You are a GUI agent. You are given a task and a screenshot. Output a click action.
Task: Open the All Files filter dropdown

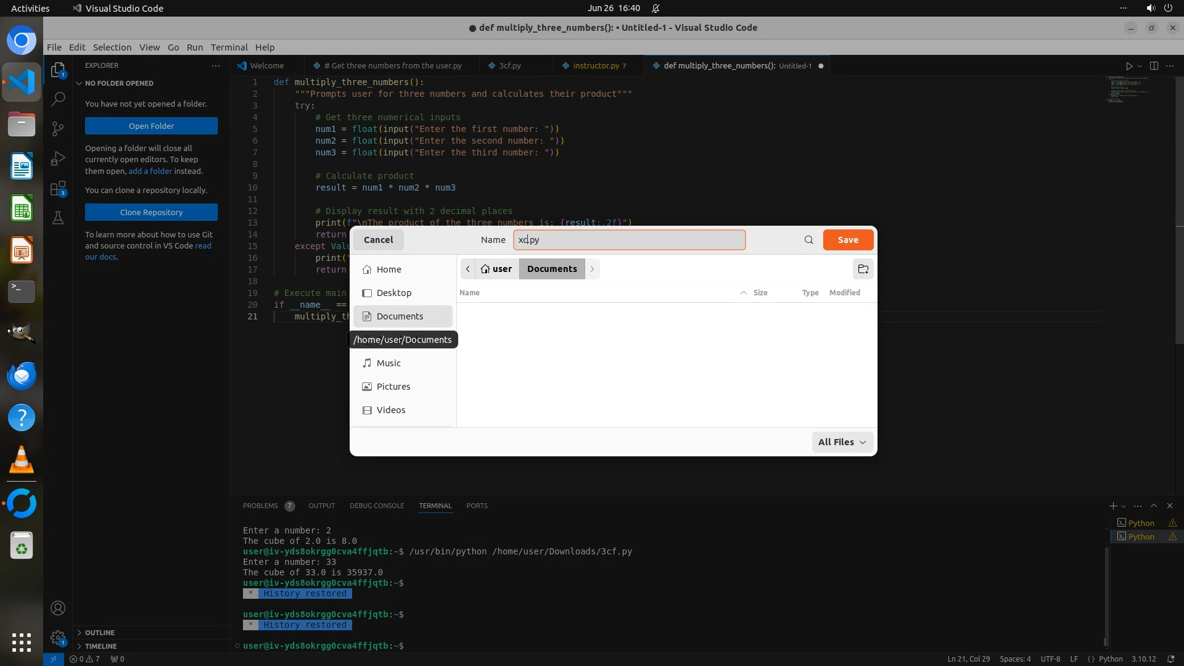842,442
